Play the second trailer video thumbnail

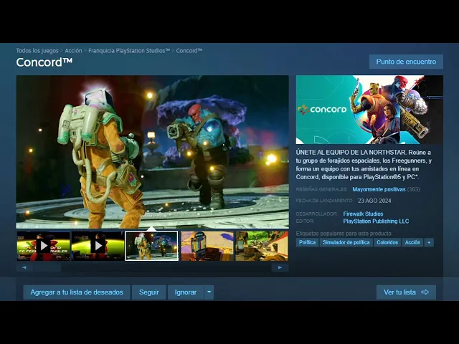98,246
